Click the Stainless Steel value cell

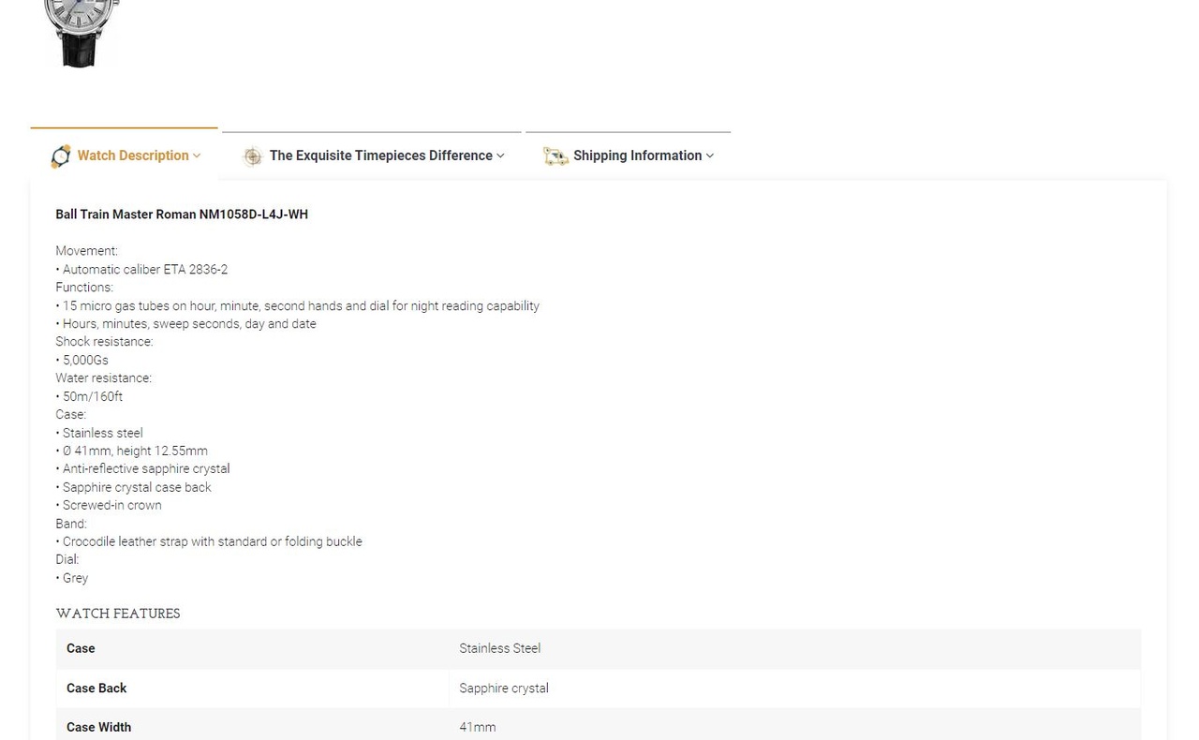pyautogui.click(x=499, y=648)
